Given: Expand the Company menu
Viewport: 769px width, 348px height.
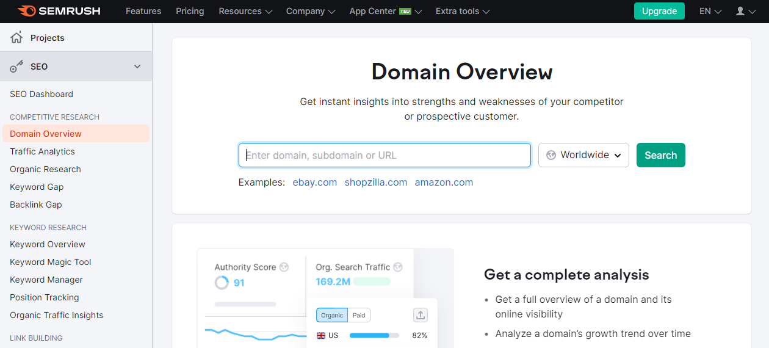Looking at the screenshot, I should click(x=311, y=11).
